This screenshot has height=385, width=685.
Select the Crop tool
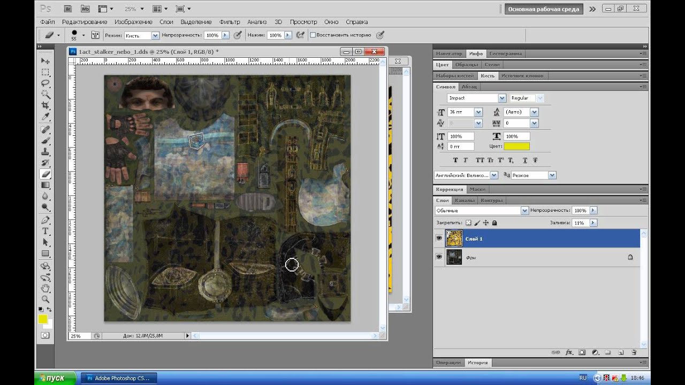[45, 106]
